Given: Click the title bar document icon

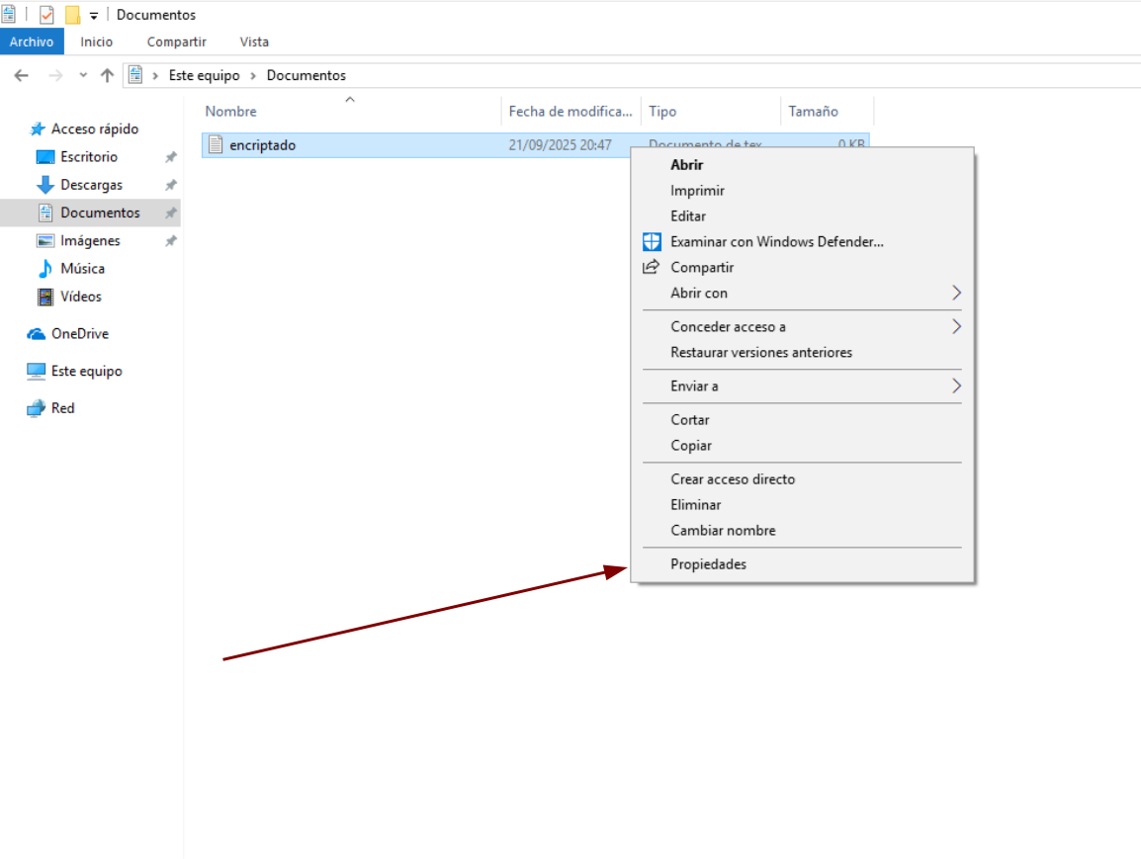Looking at the screenshot, I should 9,14.
